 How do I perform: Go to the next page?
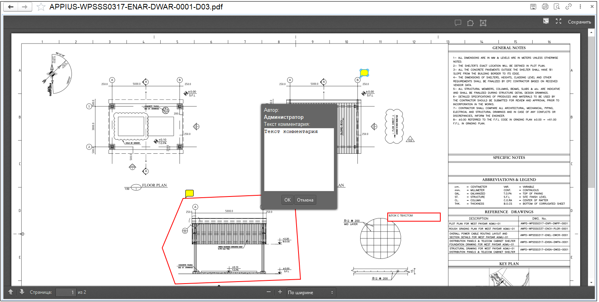(22, 292)
